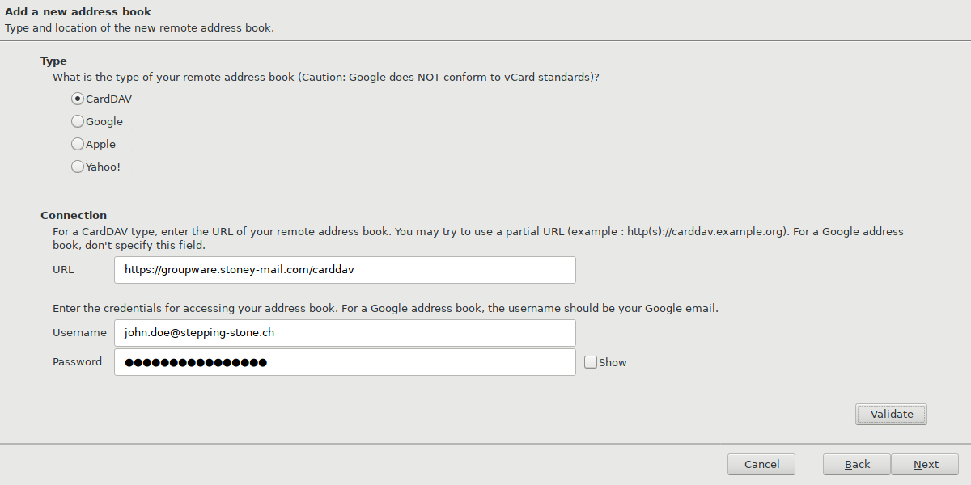The image size is (971, 485).
Task: Select the CardDAV address book type
Action: click(x=78, y=99)
